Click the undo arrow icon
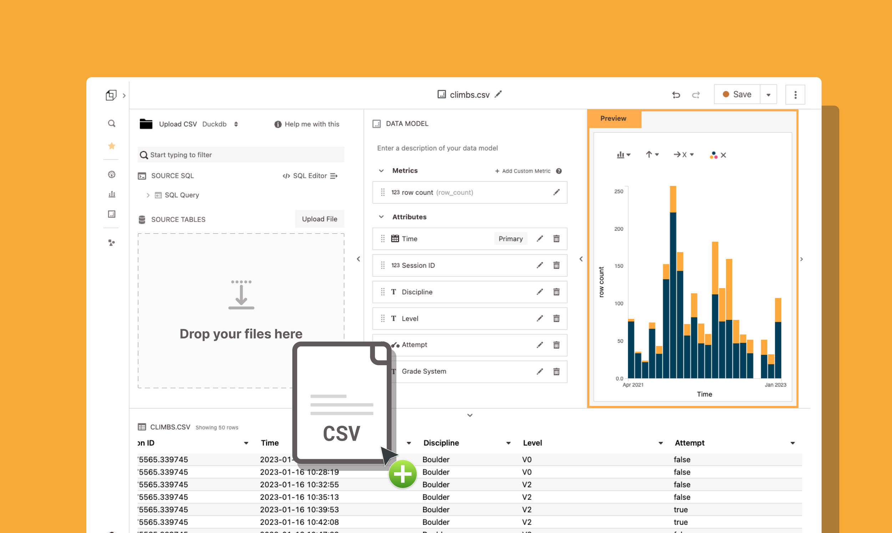 tap(676, 95)
